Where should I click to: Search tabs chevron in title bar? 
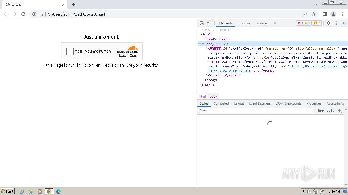click(316, 4)
